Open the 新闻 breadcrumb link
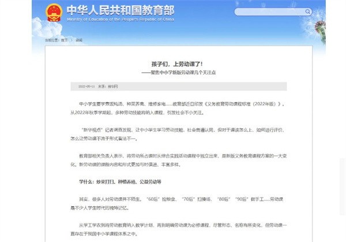The image size is (346, 242). pos(78,40)
